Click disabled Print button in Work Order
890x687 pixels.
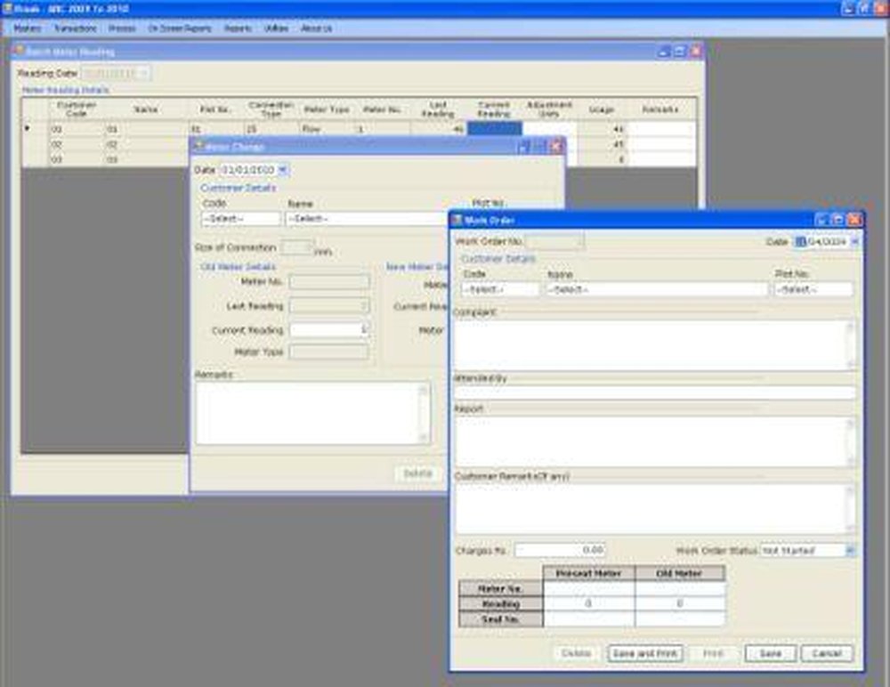click(x=714, y=653)
